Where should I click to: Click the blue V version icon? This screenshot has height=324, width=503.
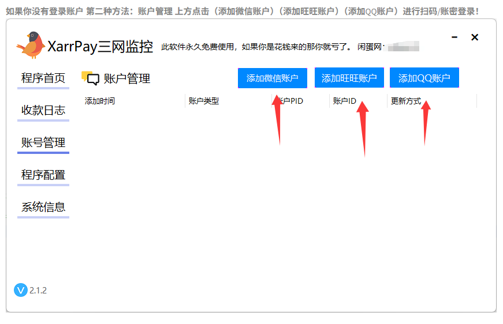click(21, 290)
